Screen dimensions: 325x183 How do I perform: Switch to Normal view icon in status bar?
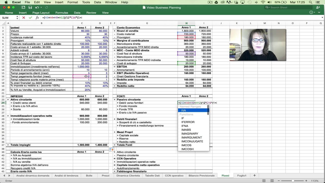coord(264,181)
